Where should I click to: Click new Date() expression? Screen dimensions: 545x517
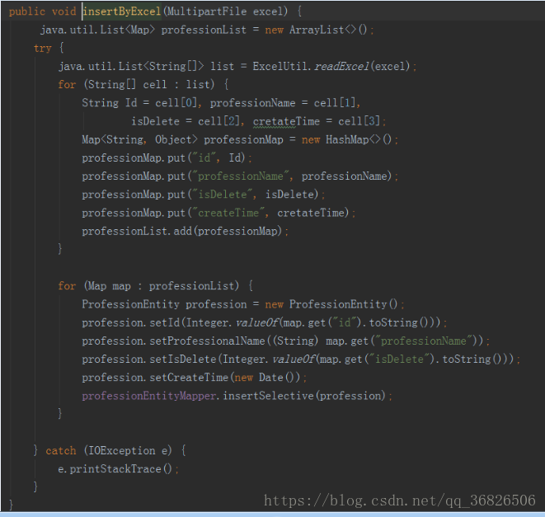pos(265,378)
